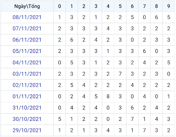Viewport: 176px width, 137px height.
Task: Click value 5 in 30/10/2021 row
Action: 59,119
